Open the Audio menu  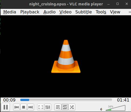point(50,12)
